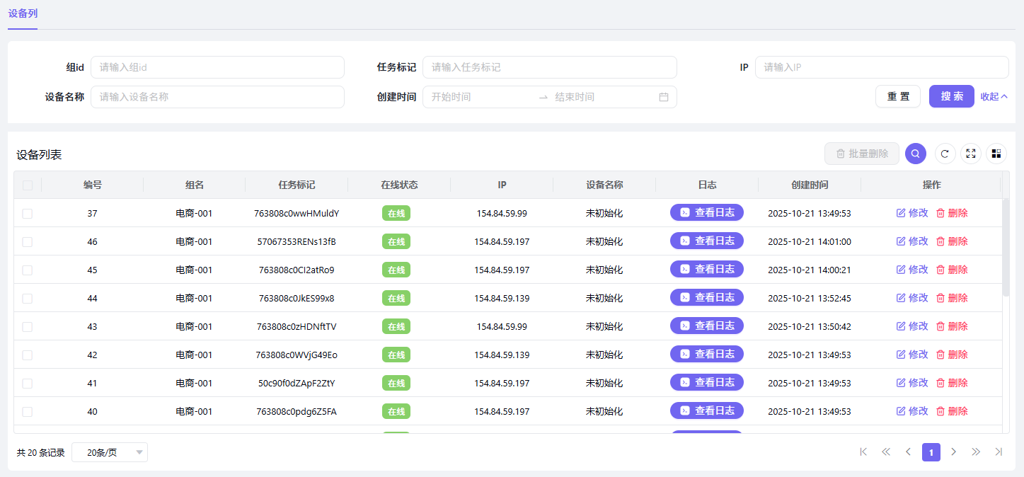Jump to the first page of results
The image size is (1024, 477).
[x=863, y=452]
